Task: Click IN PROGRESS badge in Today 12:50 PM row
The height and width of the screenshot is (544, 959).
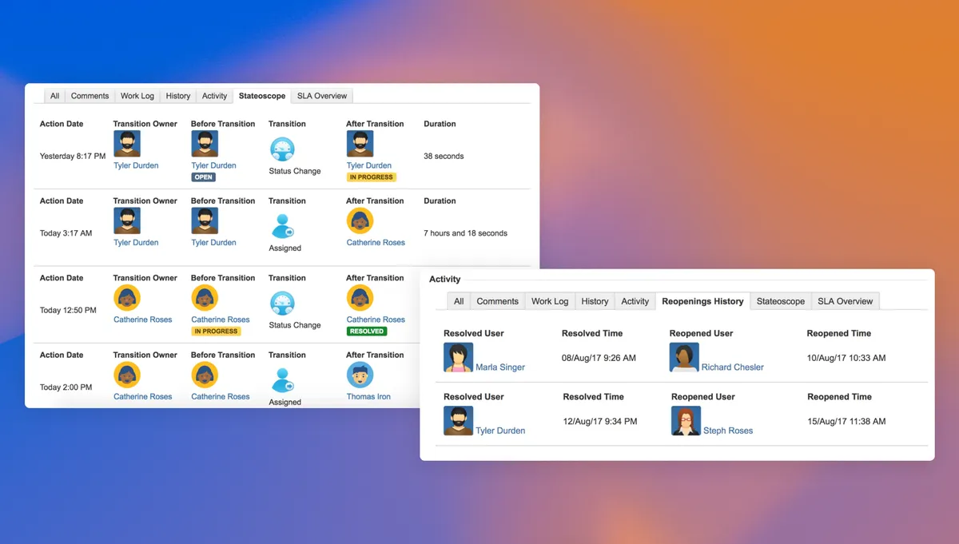Action: 216,331
